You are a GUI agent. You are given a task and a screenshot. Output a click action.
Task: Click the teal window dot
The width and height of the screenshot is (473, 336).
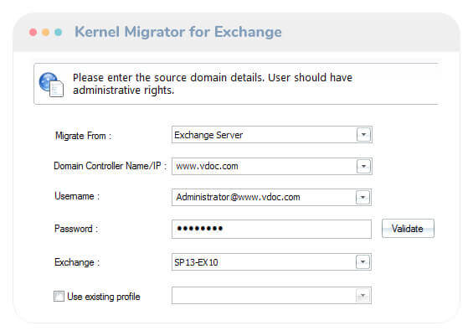[x=59, y=33]
